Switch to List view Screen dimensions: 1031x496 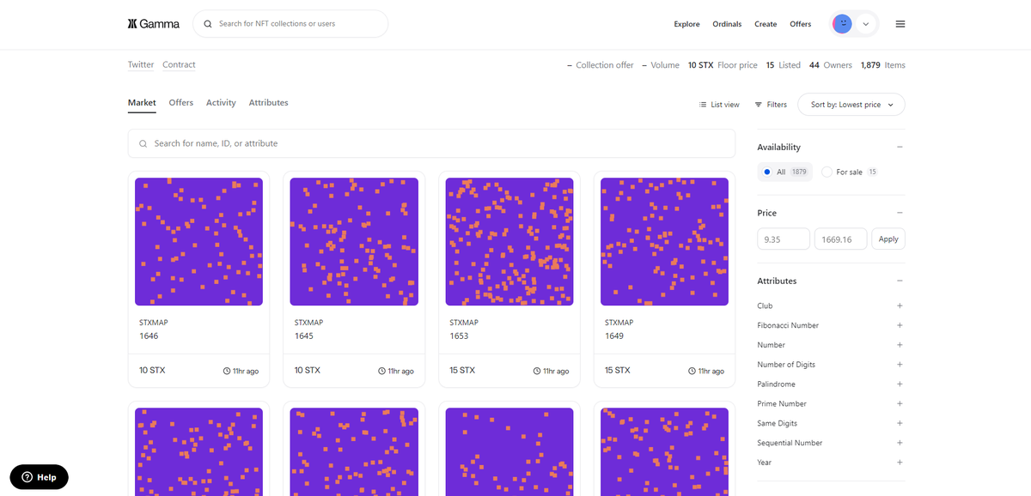tap(719, 105)
